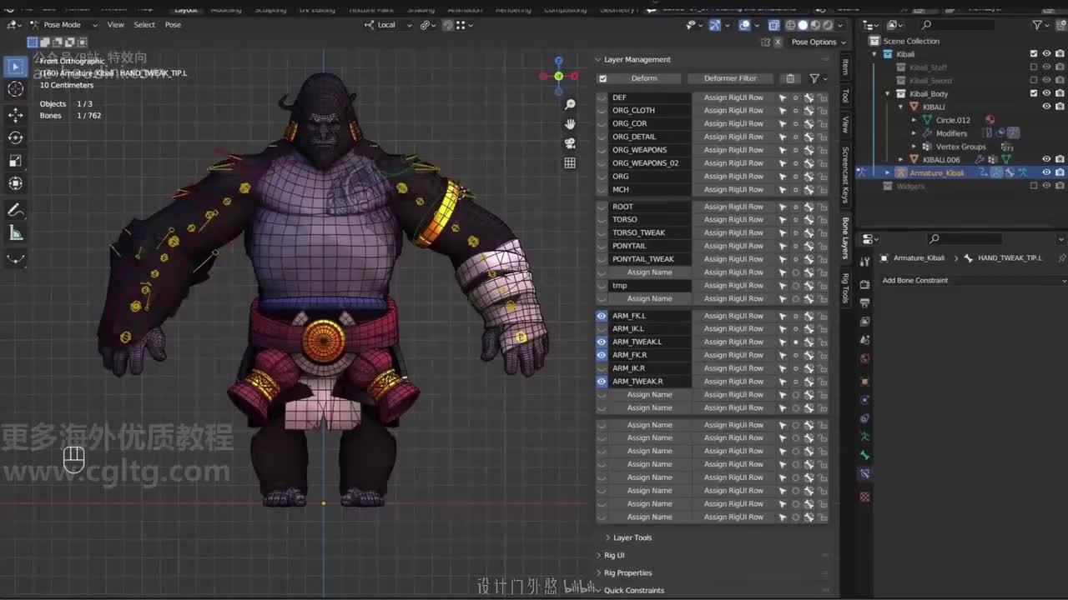Click Assign RigUI Row for TORSO
This screenshot has height=600, width=1068.
pyautogui.click(x=733, y=220)
